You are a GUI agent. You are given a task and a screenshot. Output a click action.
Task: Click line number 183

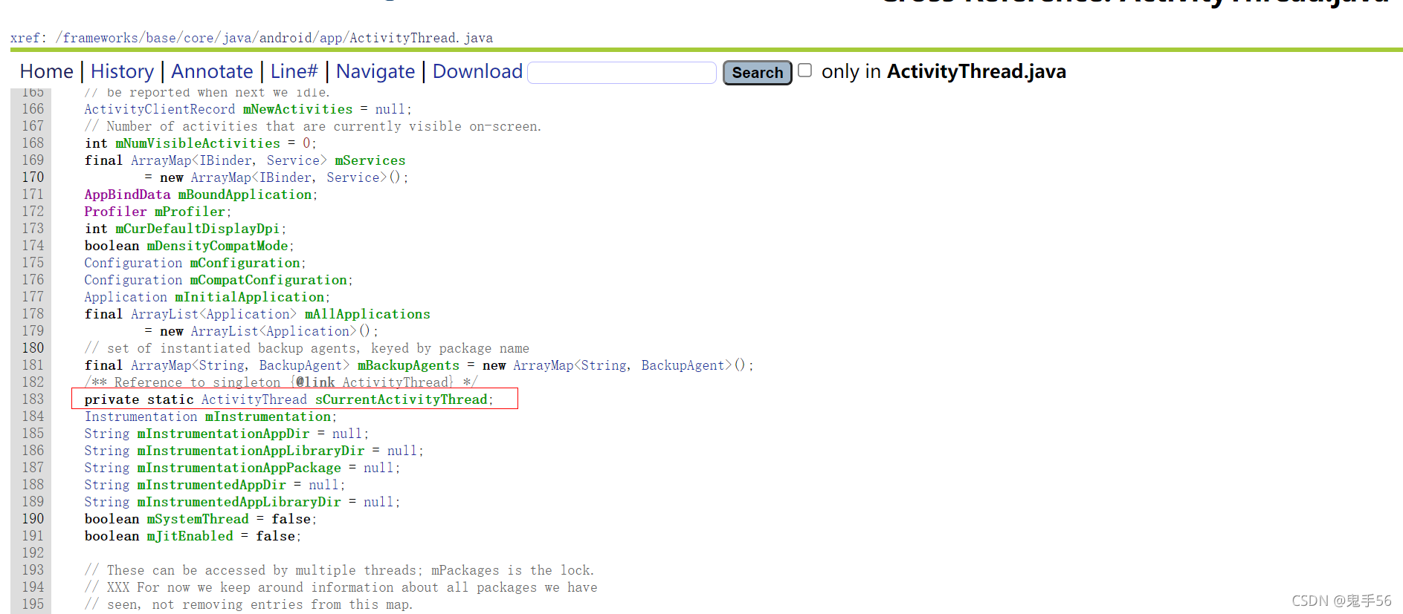[33, 399]
